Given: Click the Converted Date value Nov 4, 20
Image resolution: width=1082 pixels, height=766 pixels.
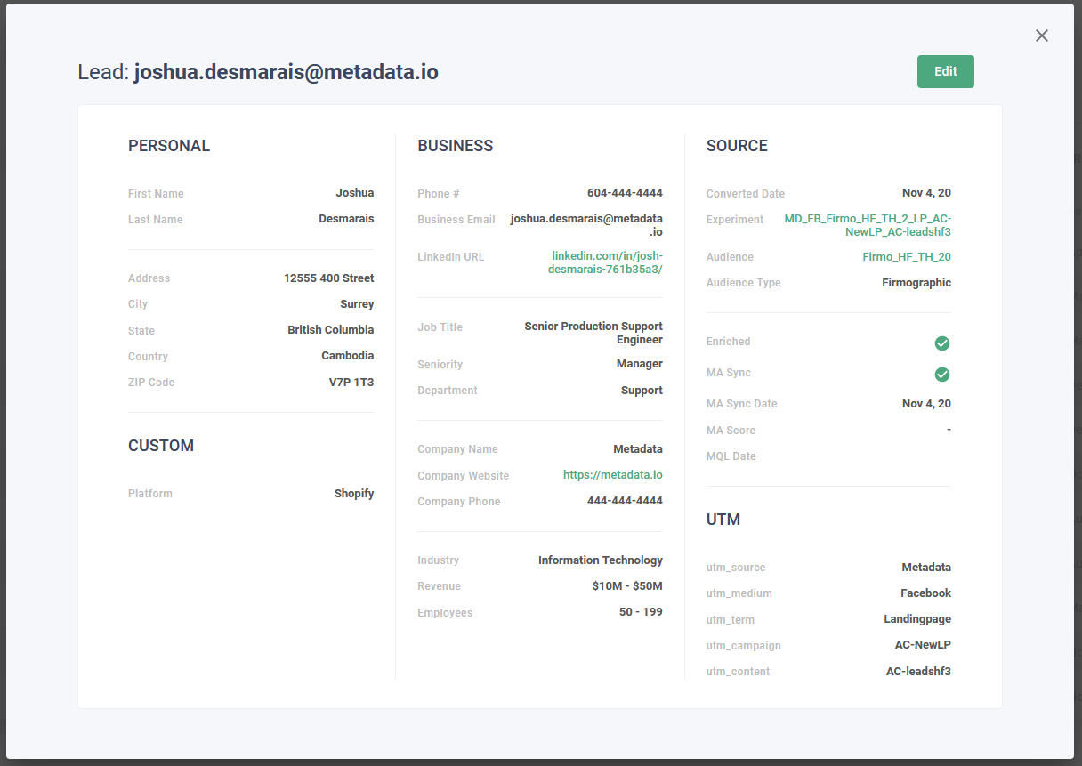Looking at the screenshot, I should click(926, 193).
